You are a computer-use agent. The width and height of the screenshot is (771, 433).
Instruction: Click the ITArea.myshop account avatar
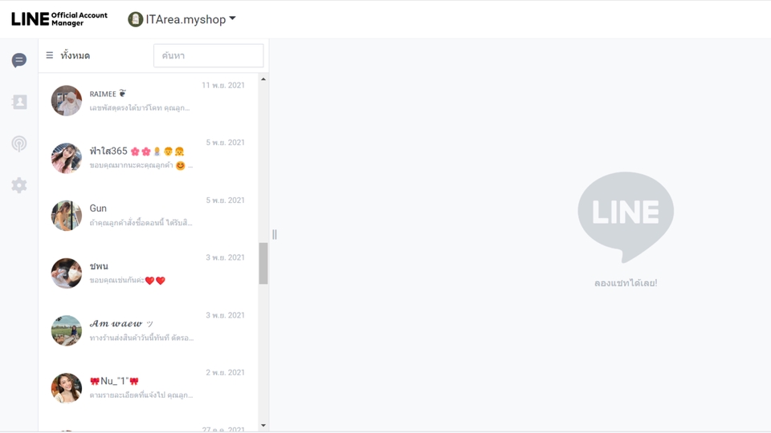tap(135, 19)
